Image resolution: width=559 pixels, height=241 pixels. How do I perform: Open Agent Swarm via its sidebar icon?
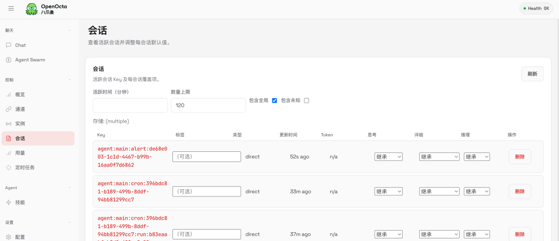[x=9, y=60]
